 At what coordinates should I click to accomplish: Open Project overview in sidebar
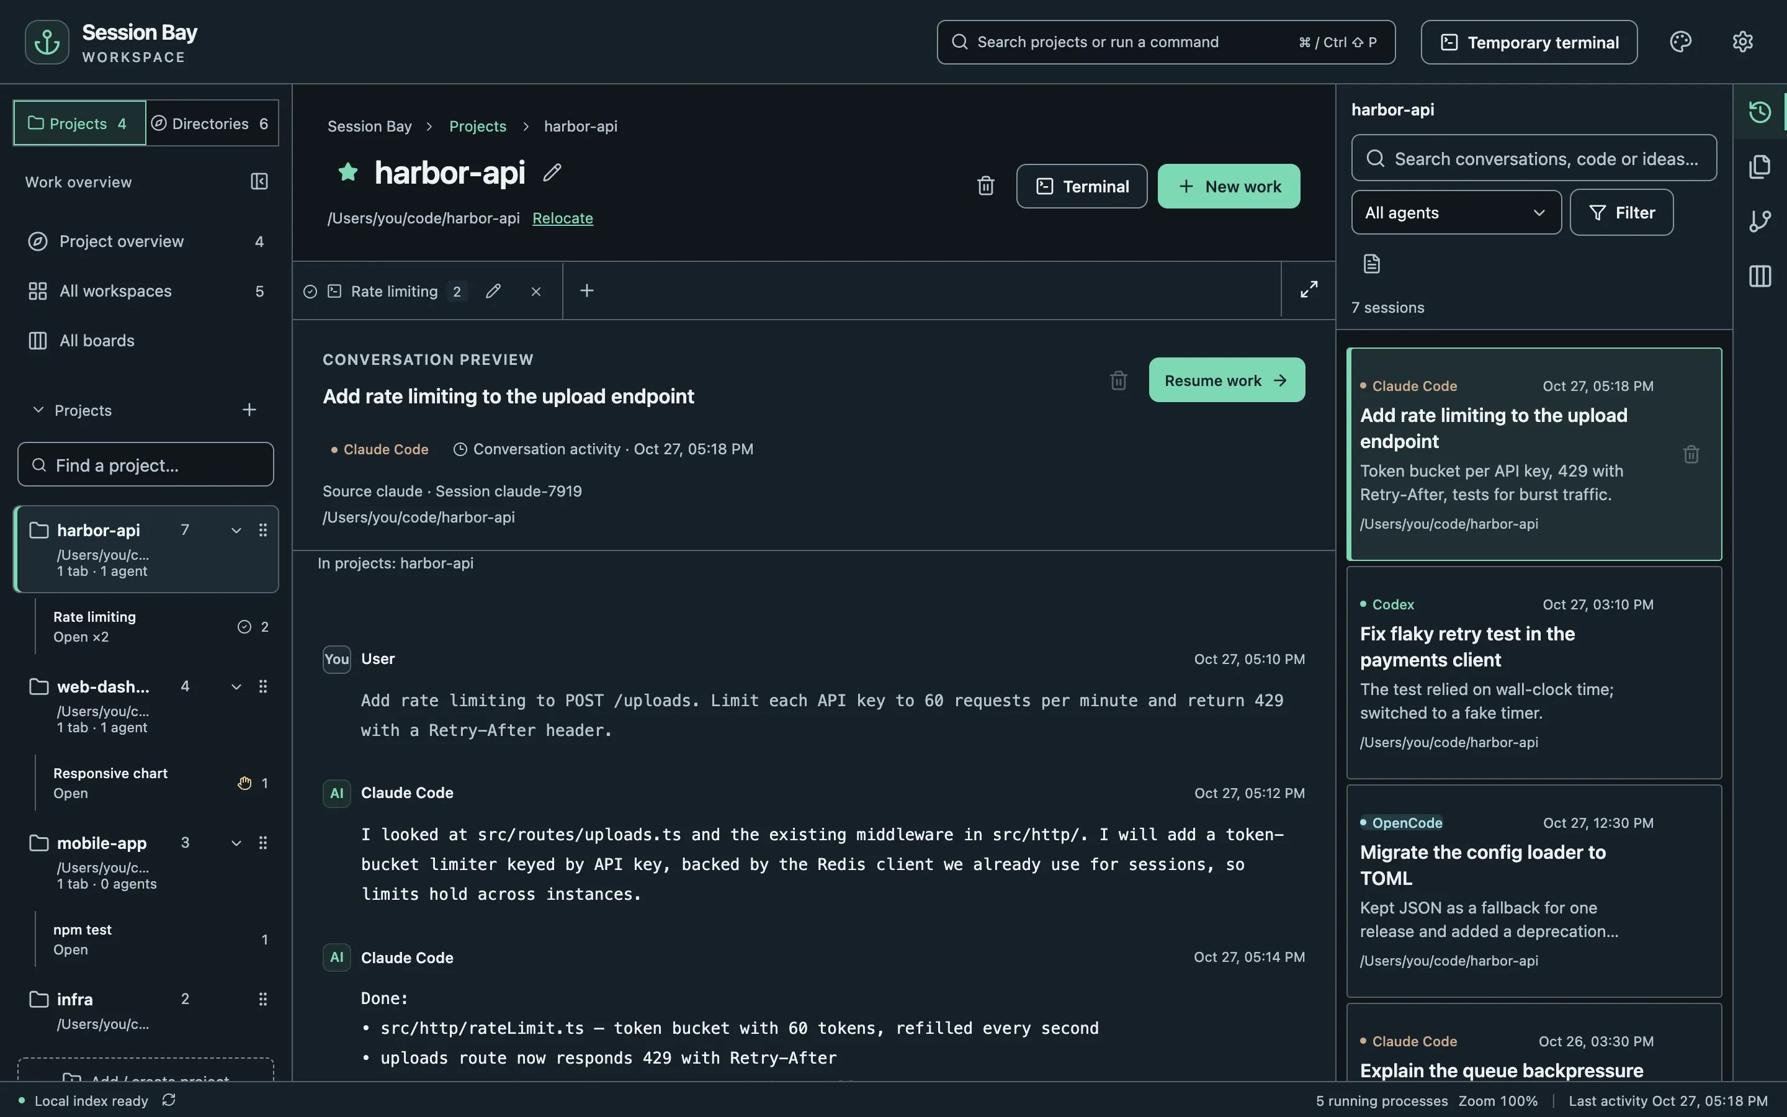[x=145, y=241]
